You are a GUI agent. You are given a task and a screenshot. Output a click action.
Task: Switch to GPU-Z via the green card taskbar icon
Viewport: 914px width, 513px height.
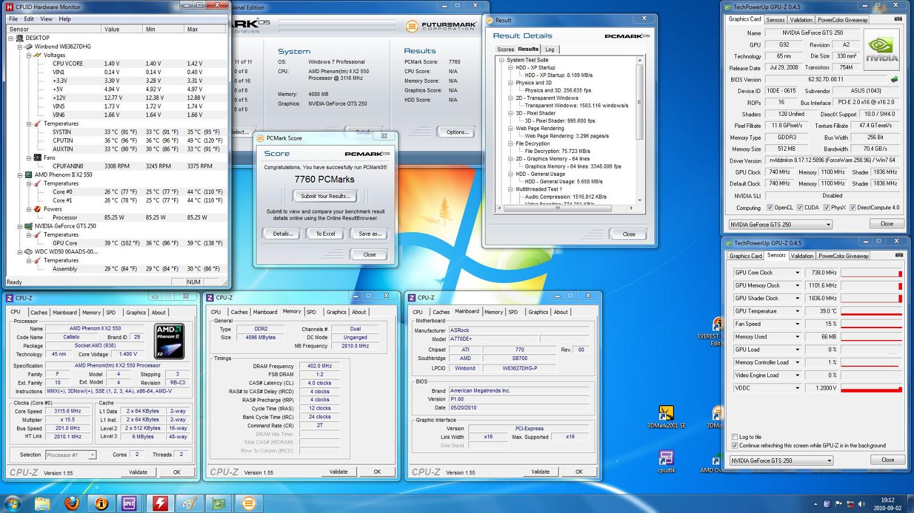point(219,503)
